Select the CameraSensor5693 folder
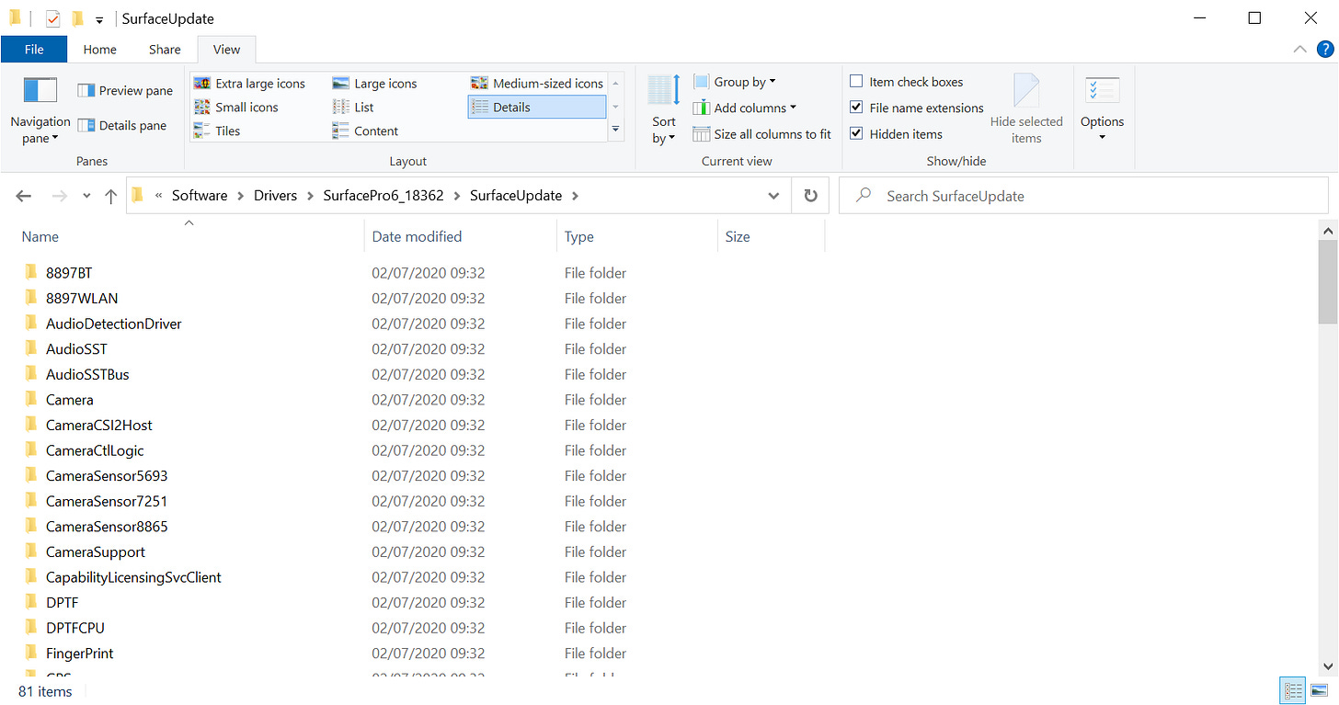1339x705 pixels. (x=107, y=476)
